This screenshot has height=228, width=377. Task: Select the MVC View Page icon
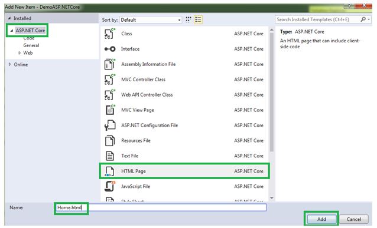[110, 110]
